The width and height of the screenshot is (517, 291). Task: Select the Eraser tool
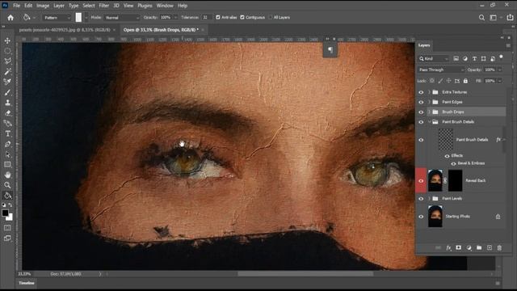(7, 113)
